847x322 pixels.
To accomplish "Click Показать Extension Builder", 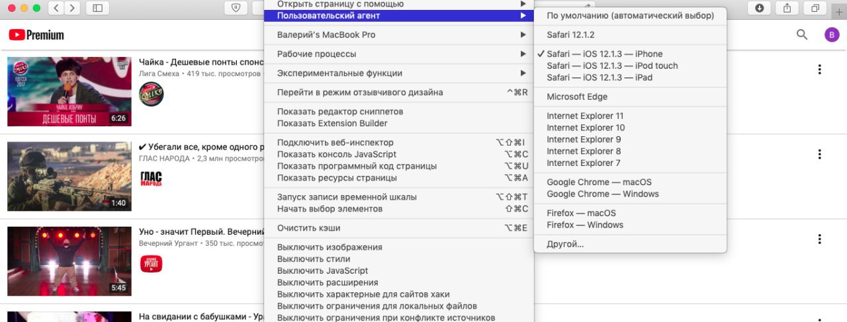I will click(x=398, y=124).
